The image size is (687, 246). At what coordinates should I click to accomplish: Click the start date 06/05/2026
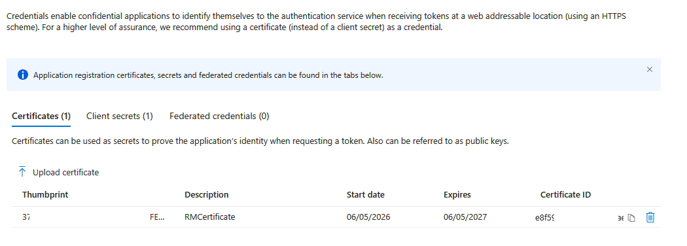pos(368,217)
